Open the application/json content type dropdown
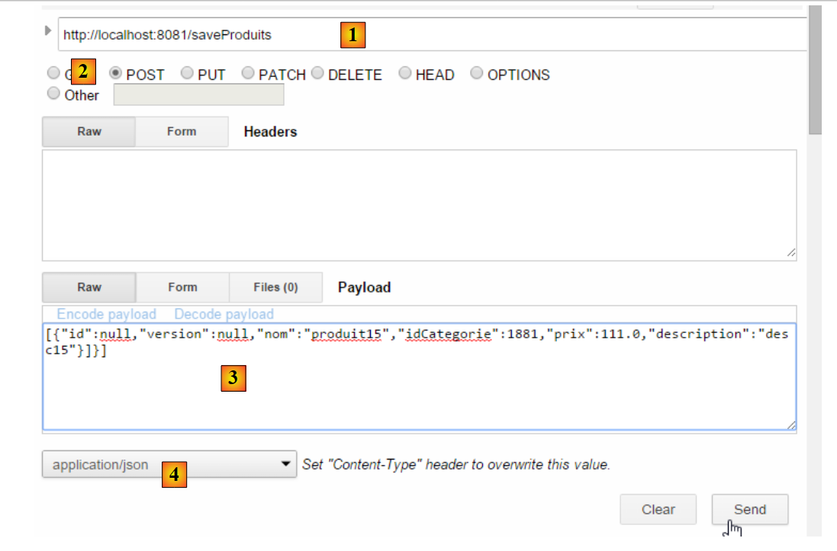The image size is (837, 551). point(169,464)
